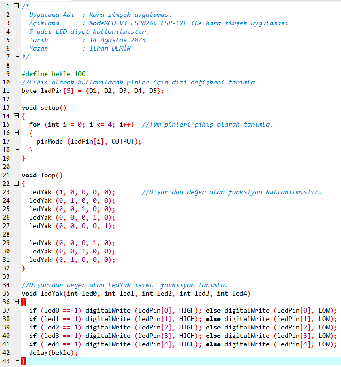This screenshot has width=341, height=367.
Task: Click line number 9 in the margin
Action: tap(8, 74)
